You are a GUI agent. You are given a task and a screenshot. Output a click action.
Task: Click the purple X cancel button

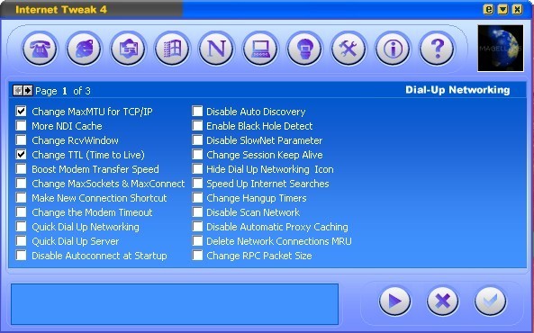coord(442,301)
